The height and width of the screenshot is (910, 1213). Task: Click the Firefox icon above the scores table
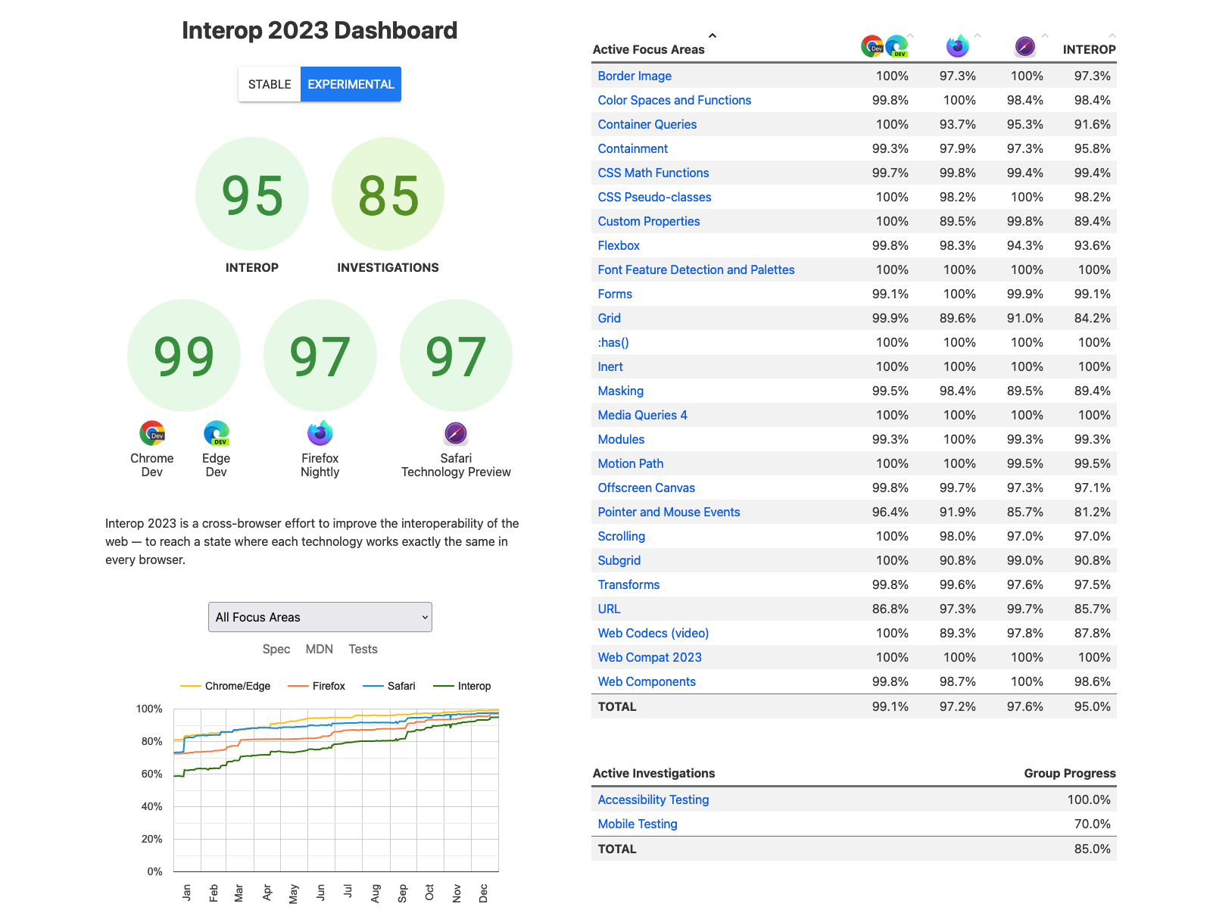(958, 46)
